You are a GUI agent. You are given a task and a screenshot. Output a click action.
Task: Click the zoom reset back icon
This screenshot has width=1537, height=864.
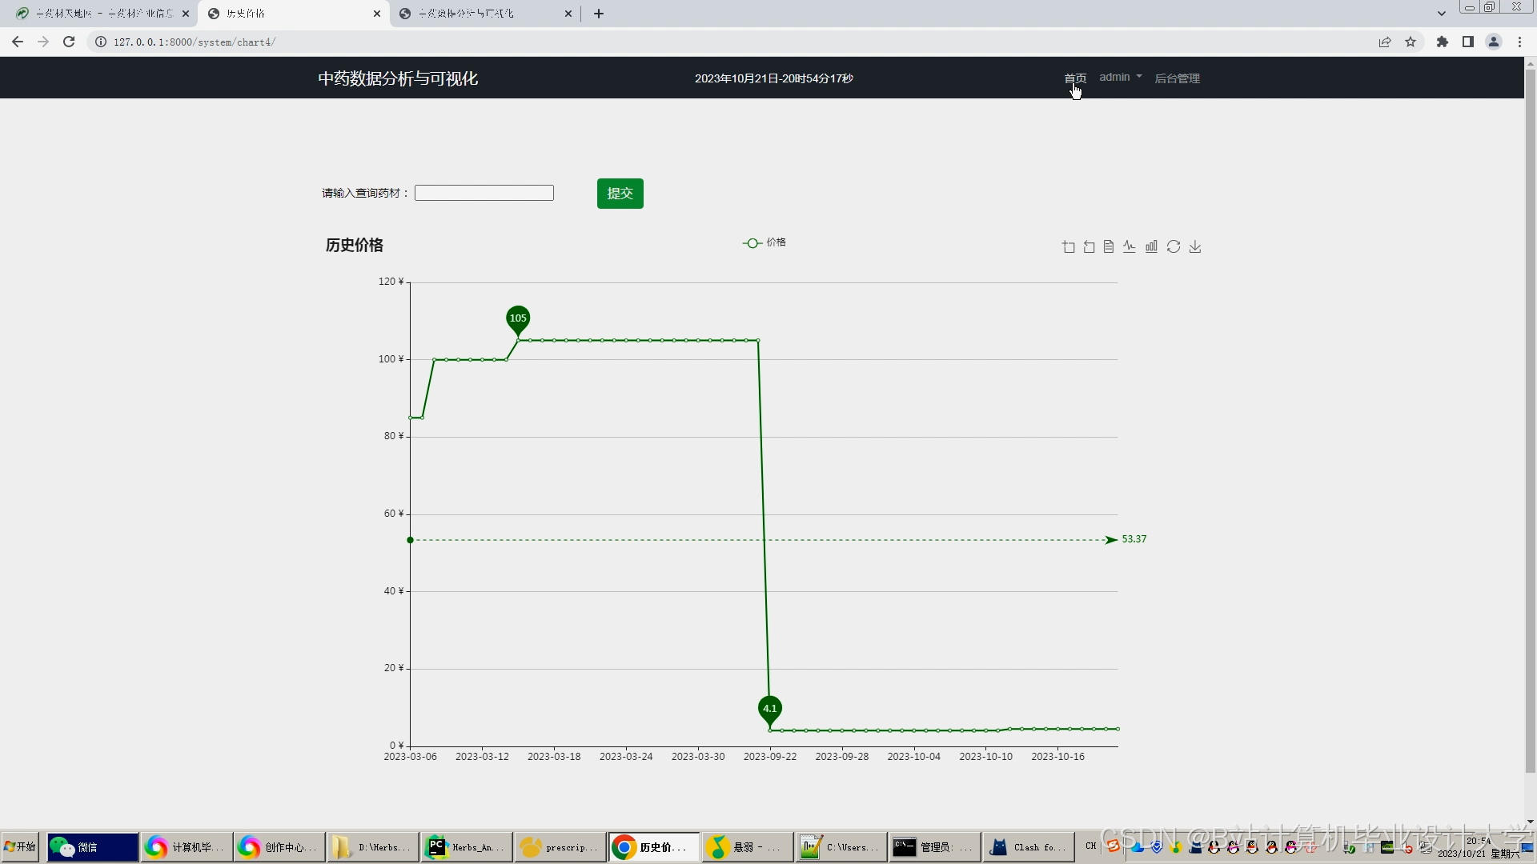(1090, 246)
